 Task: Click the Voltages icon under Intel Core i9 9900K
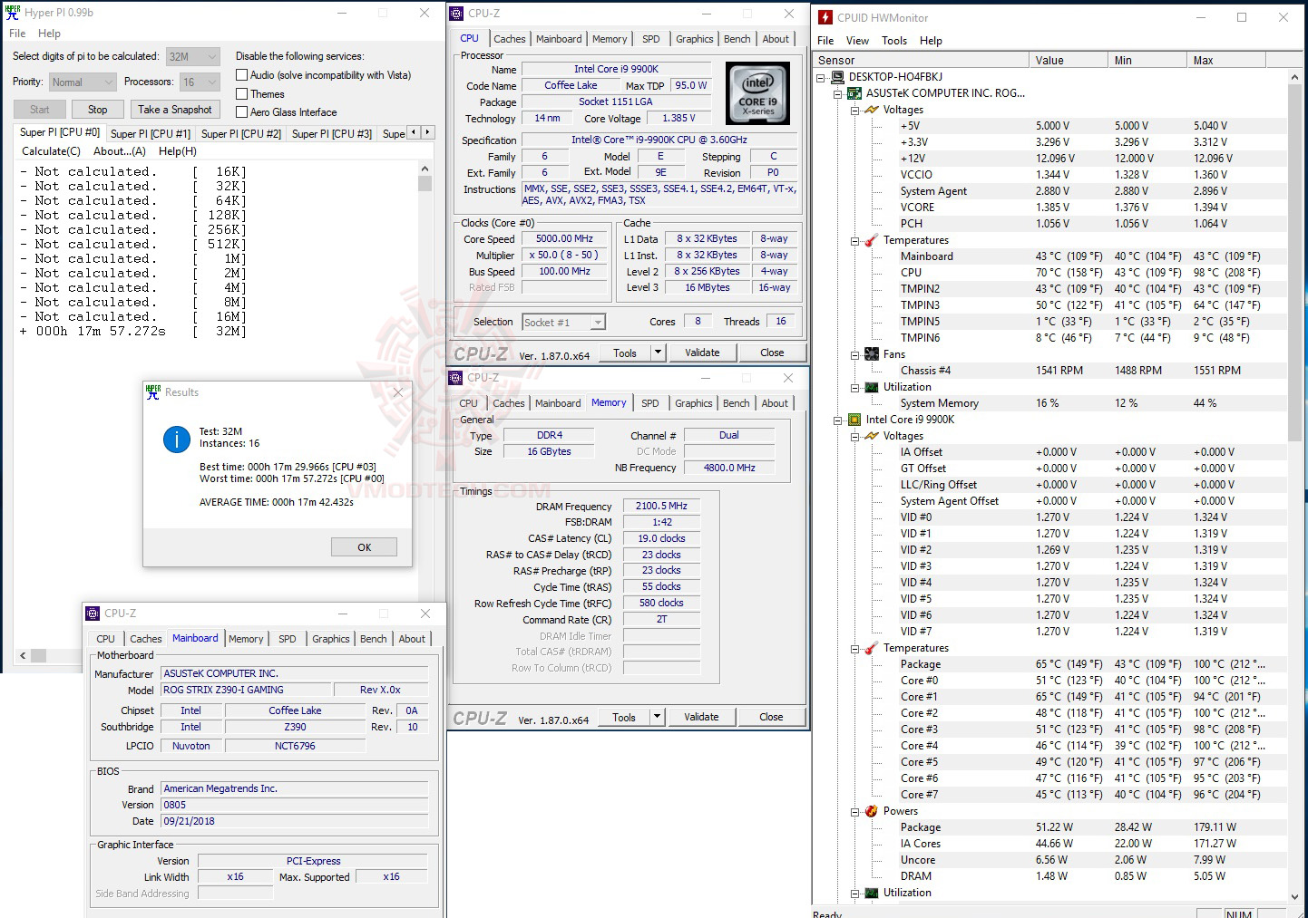click(x=872, y=436)
